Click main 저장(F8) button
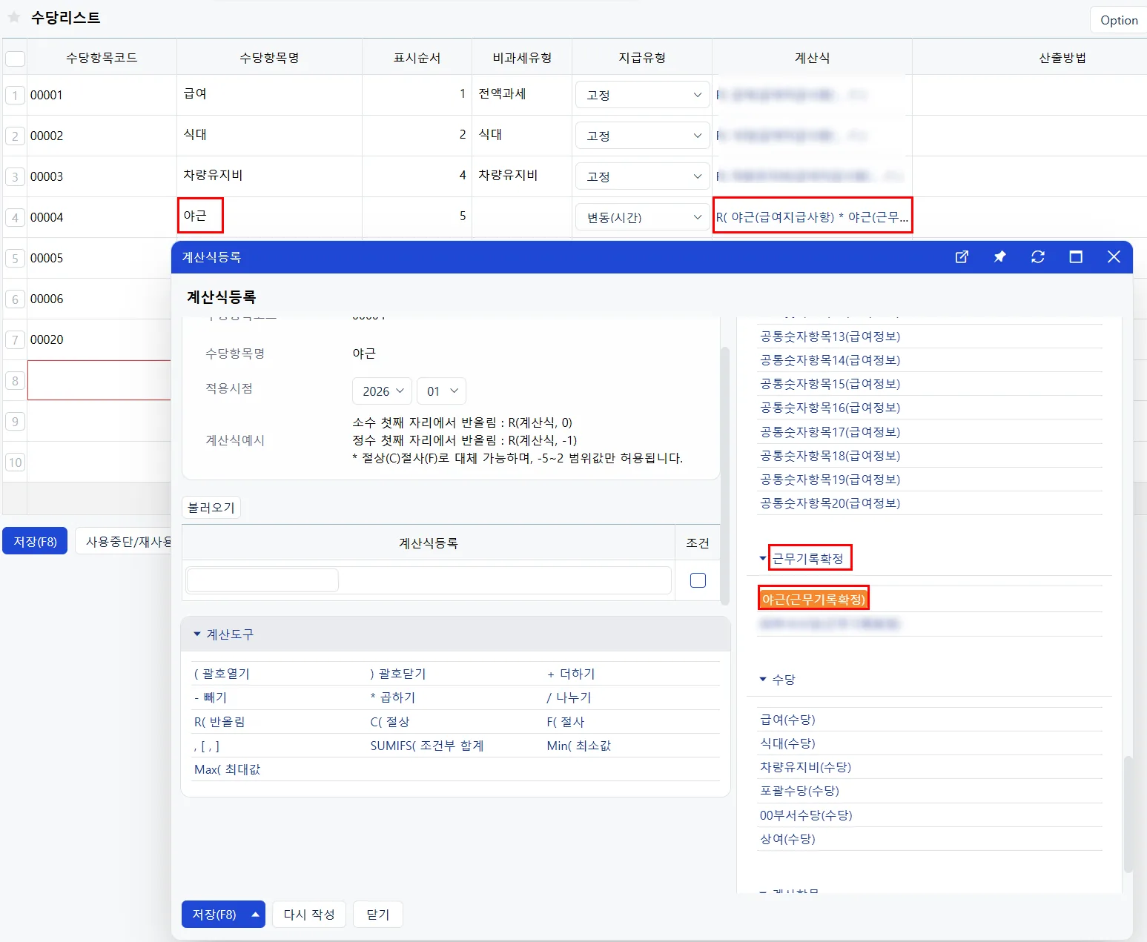Viewport: 1147px width, 942px height. tap(35, 542)
